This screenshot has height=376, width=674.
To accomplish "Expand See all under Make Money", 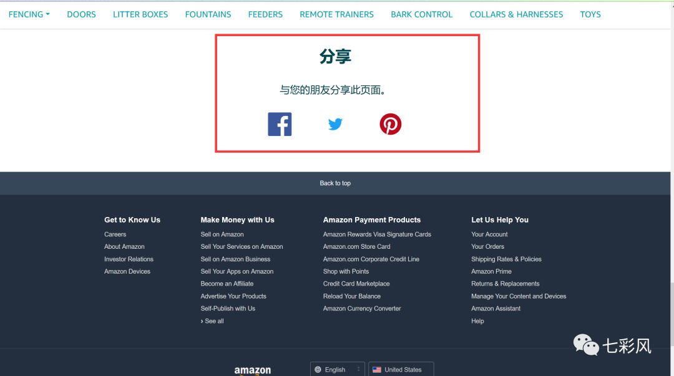I will click(212, 321).
